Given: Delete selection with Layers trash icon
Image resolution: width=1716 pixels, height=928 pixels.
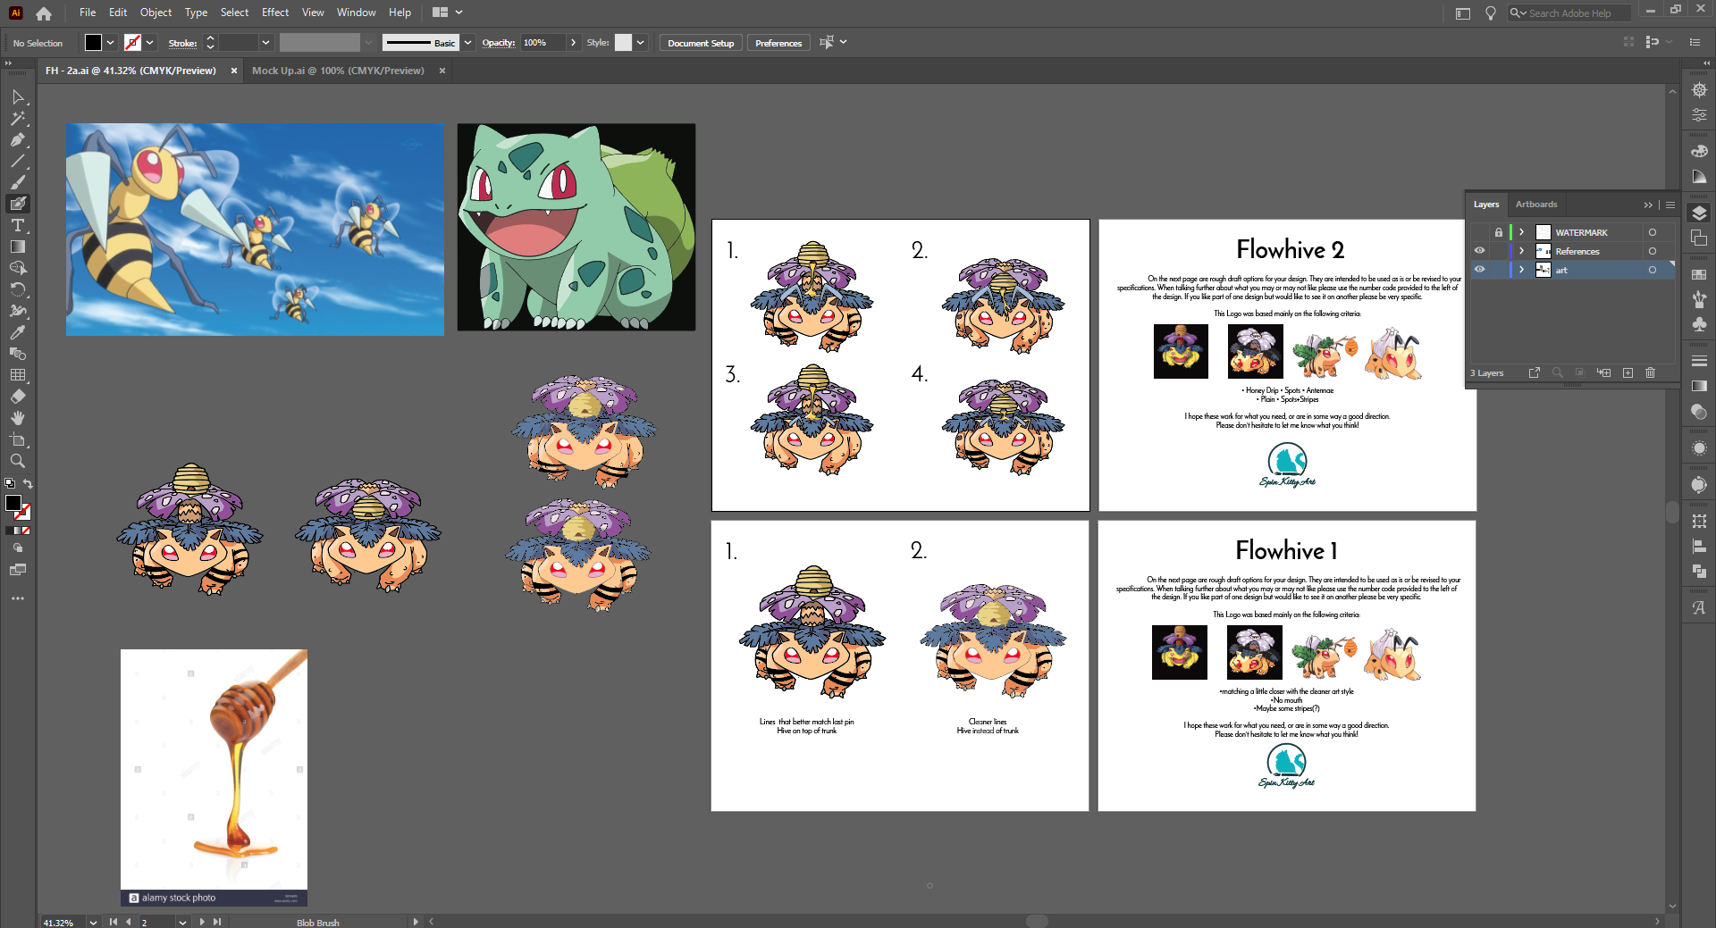Looking at the screenshot, I should click(x=1651, y=372).
